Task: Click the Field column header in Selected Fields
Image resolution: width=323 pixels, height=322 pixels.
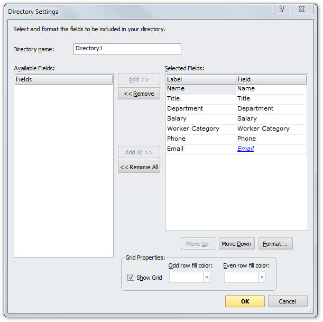Action: [271, 79]
